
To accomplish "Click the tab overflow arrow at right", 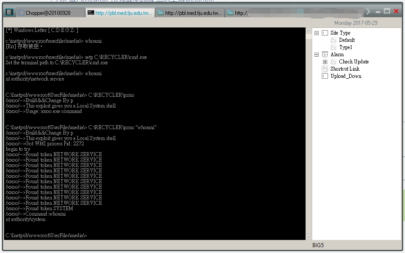I will tap(368, 12).
